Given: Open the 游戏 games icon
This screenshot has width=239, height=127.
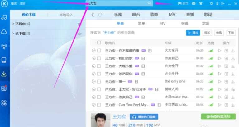Looking at the screenshot, I should (x=183, y=3).
